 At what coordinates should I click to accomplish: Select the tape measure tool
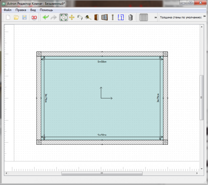pyautogui.click(x=88, y=17)
